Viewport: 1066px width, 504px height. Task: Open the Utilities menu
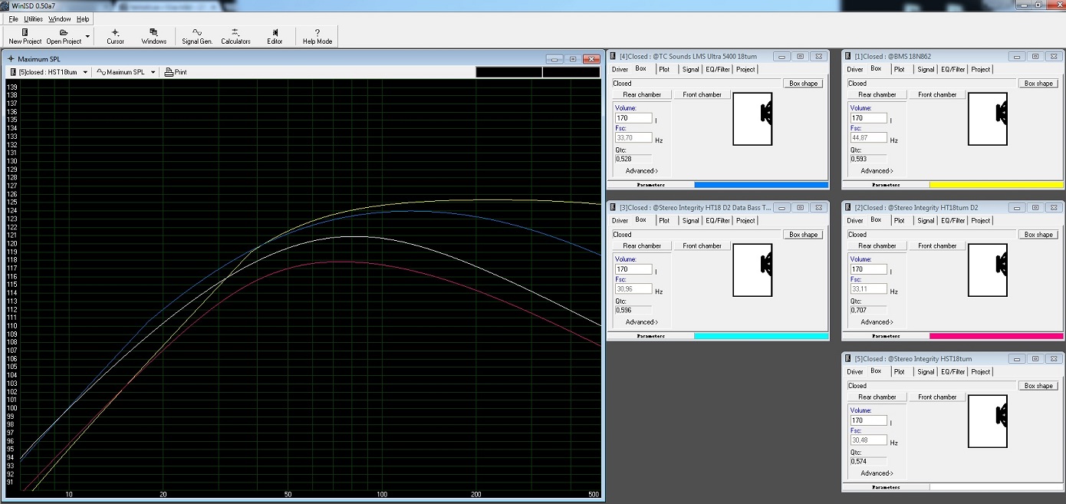coord(34,19)
